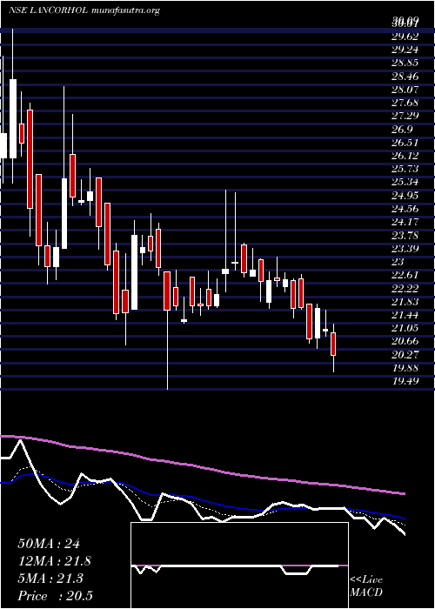
Task: Click the 29.24 price axis label
Action: pos(405,50)
